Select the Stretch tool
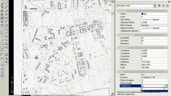The width and height of the screenshot is (171, 96). [x=2, y=33]
